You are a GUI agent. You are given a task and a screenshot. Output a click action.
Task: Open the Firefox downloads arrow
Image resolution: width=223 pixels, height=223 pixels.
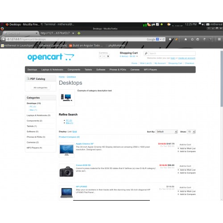tap(170, 39)
